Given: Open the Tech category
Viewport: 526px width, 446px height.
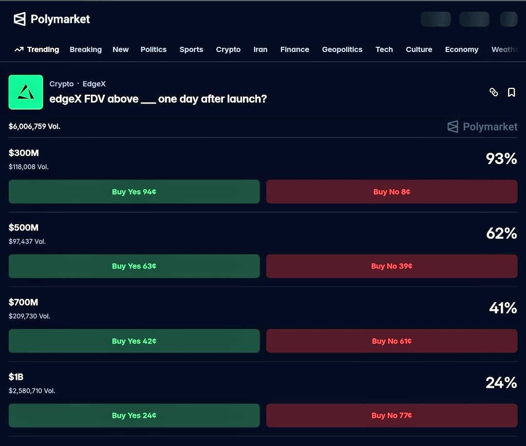Looking at the screenshot, I should pos(384,49).
